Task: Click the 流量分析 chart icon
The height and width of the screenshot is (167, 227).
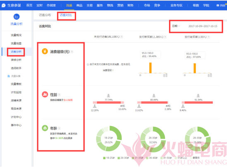Action: point(17,17)
